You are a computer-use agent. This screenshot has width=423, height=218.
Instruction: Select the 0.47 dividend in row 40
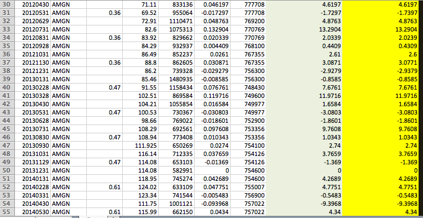click(x=105, y=87)
